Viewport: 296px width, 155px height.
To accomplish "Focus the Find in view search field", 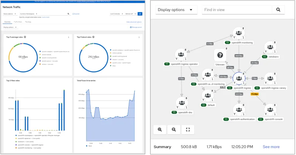I will 237,10.
